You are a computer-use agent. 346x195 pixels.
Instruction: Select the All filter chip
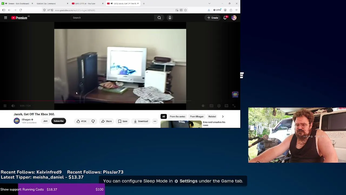coord(164,116)
